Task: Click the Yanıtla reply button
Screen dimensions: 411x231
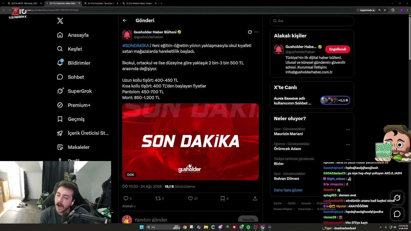Action: [248, 220]
